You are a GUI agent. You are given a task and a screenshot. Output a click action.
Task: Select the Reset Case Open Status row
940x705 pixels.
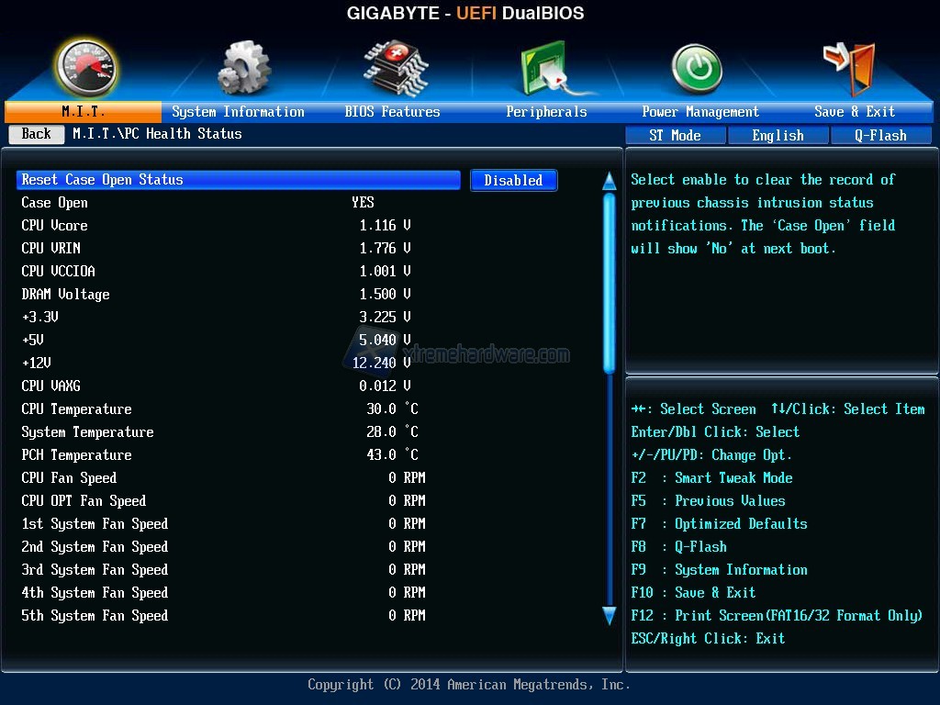(x=239, y=180)
